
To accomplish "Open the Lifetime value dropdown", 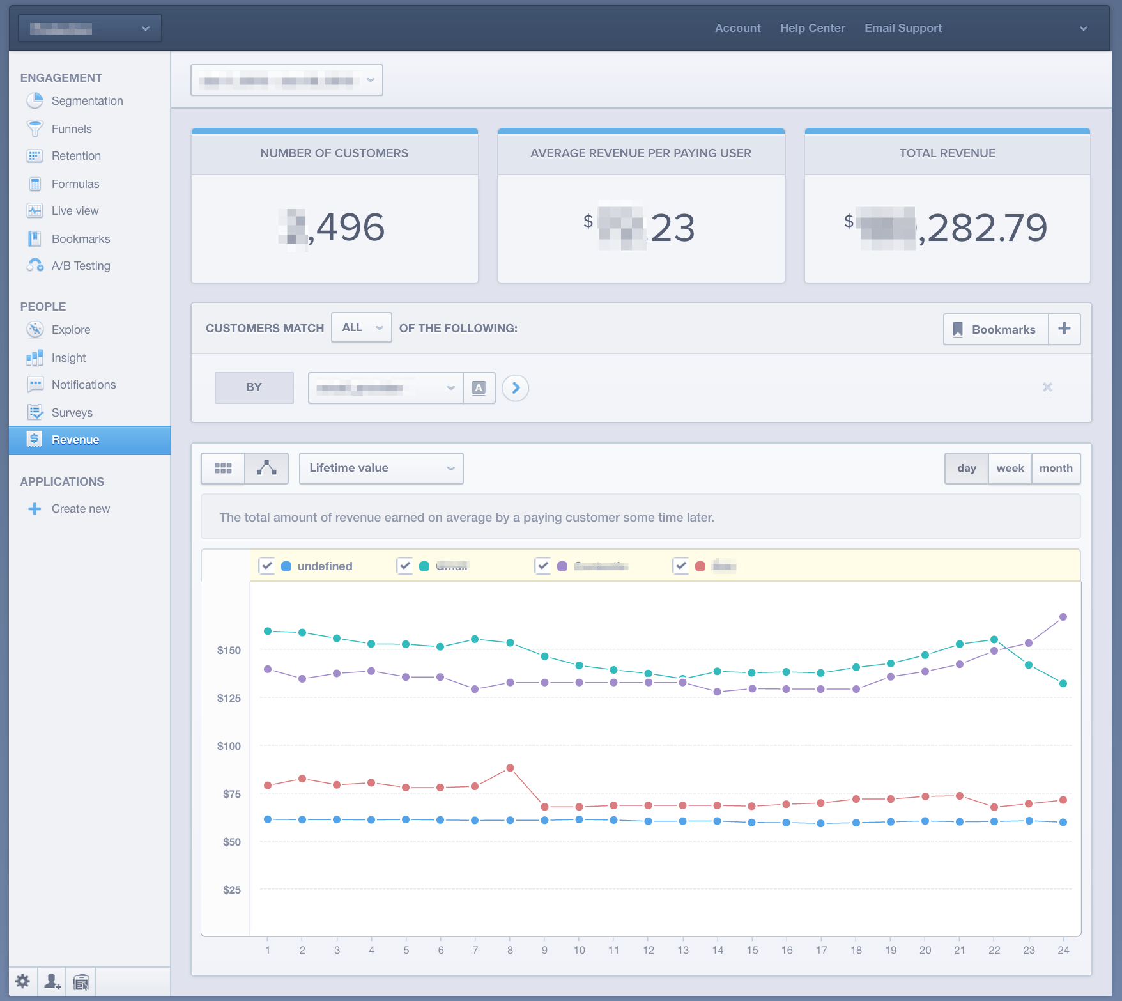I will tap(381, 468).
